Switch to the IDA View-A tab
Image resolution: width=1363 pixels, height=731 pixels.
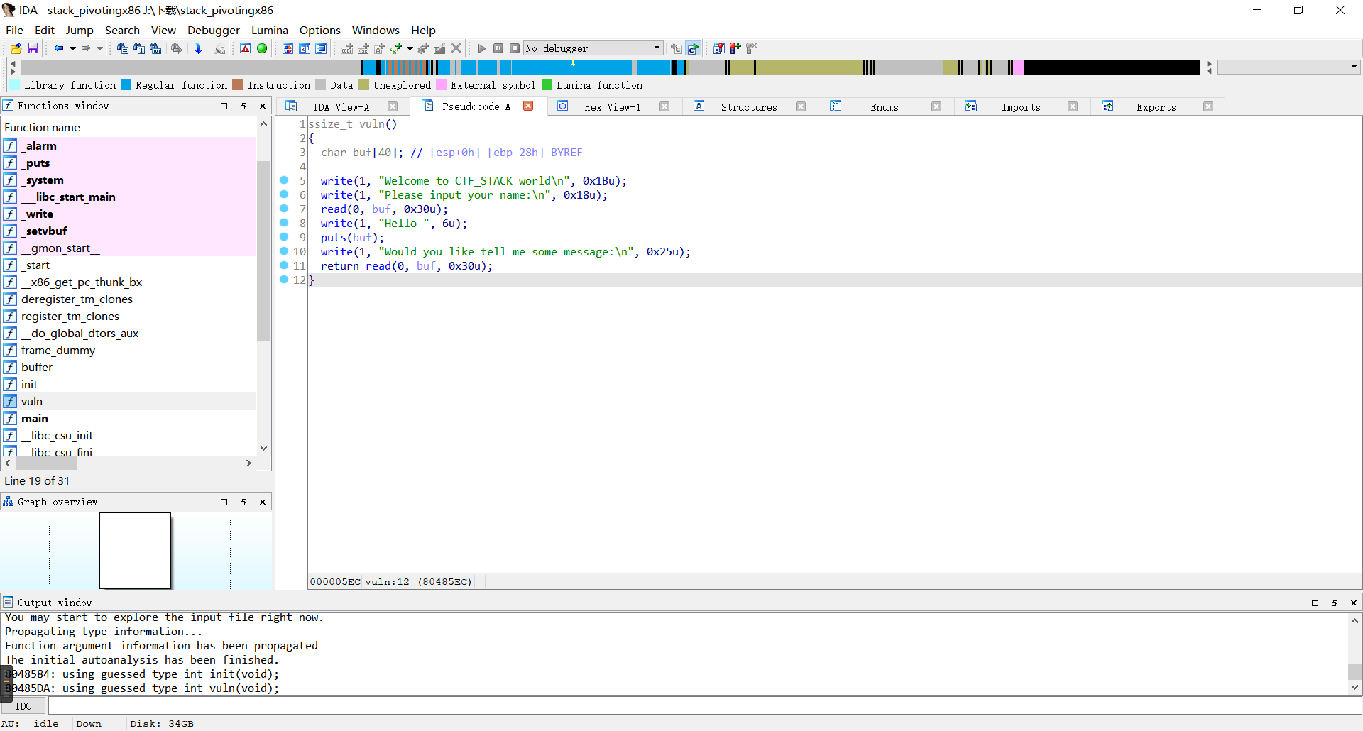(341, 107)
